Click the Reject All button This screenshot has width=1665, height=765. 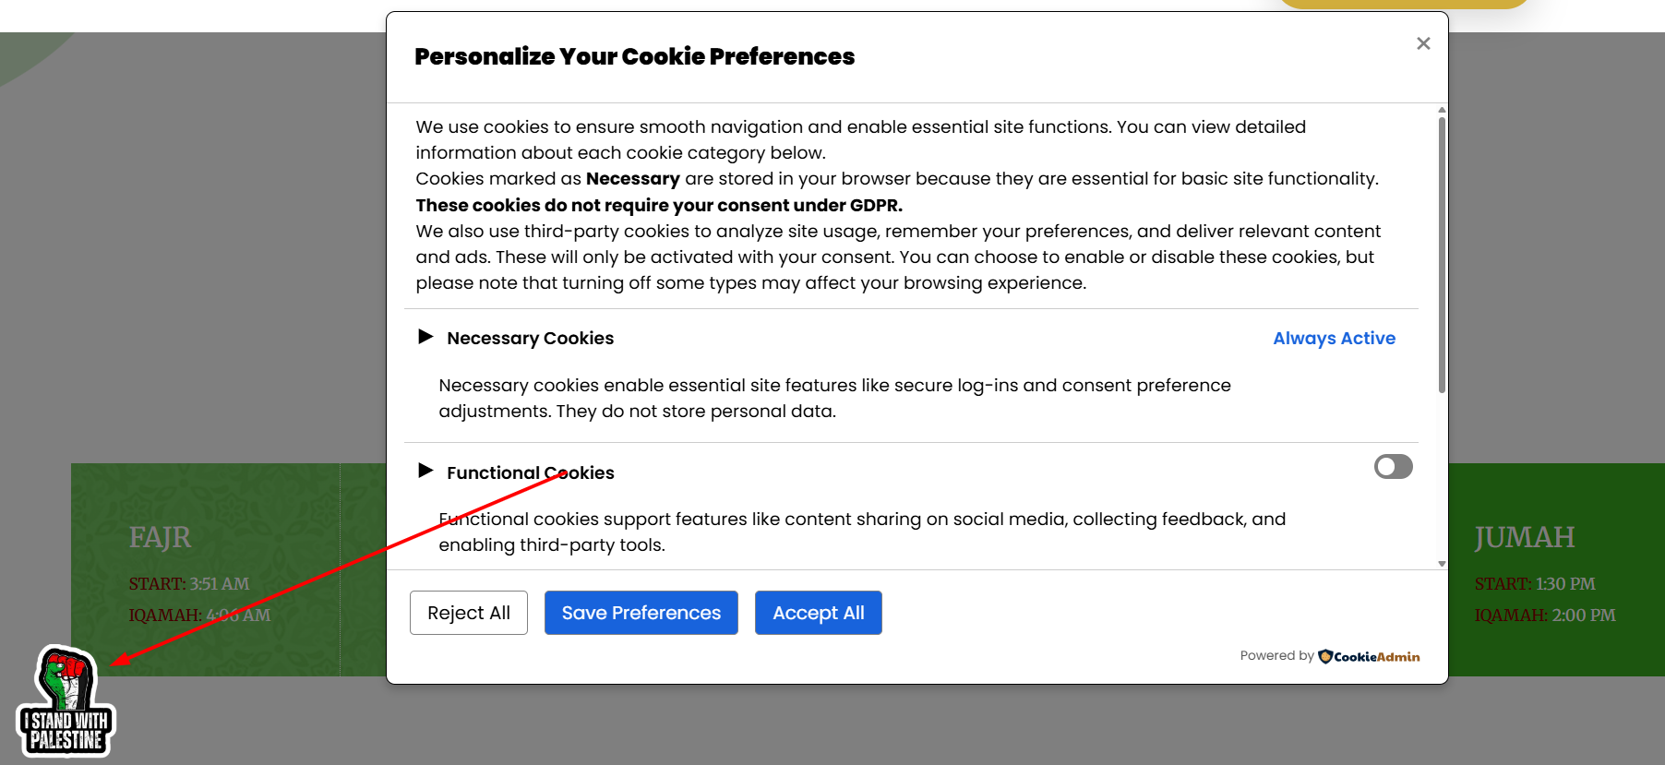tap(469, 613)
